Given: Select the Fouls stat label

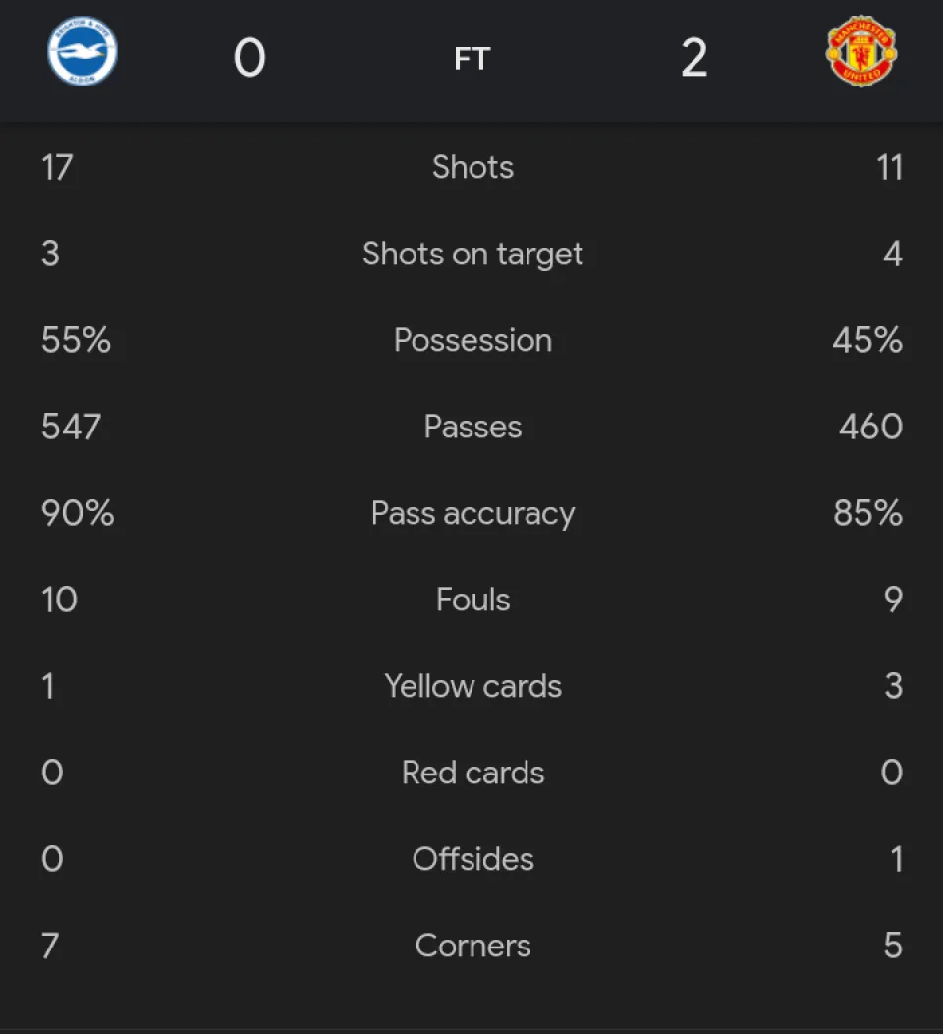Looking at the screenshot, I should point(472,600).
